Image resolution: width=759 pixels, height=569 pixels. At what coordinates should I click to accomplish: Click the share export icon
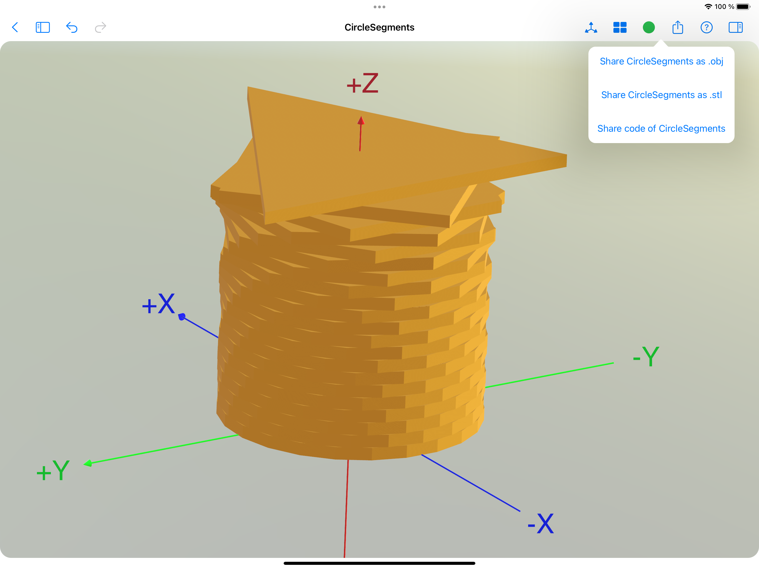678,27
